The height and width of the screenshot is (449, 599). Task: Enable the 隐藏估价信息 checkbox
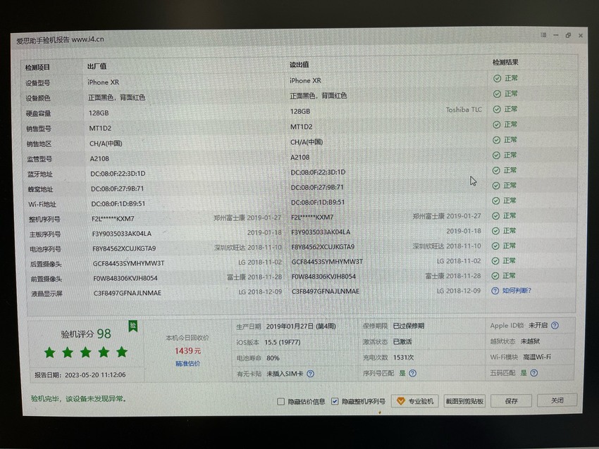click(280, 401)
